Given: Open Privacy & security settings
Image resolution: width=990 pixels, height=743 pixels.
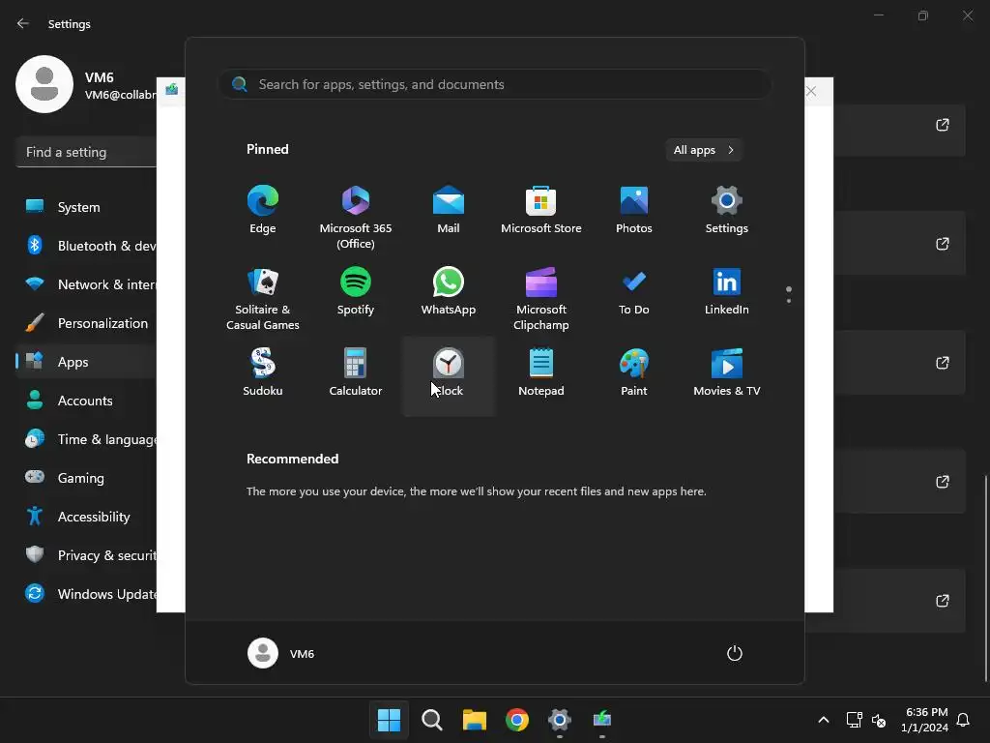Looking at the screenshot, I should coord(86,555).
